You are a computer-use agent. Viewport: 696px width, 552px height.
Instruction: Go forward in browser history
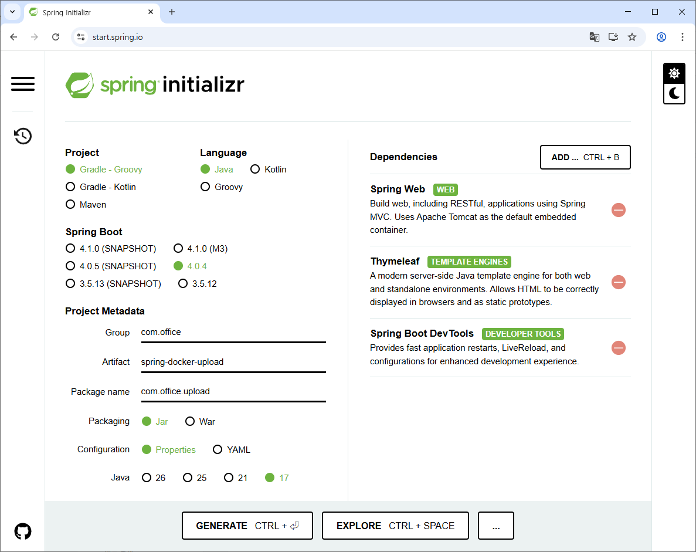click(34, 37)
